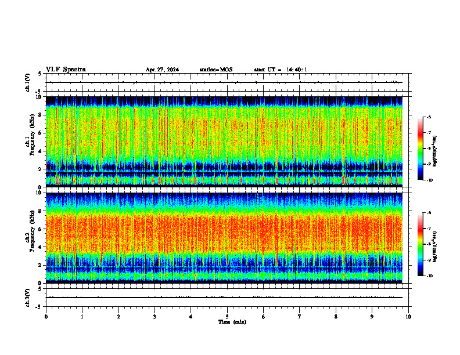
Task: Click the "-6" label on ch.1 color scale
Action: (429, 117)
